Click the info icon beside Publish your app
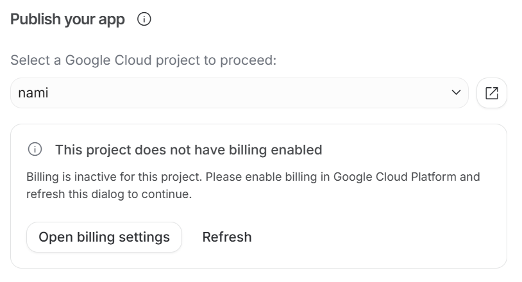The image size is (522, 282). pos(144,19)
